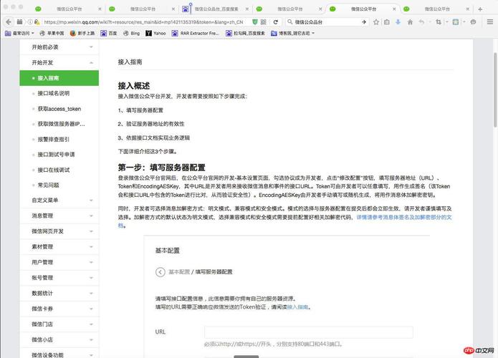Open the Bing bookmark
498x358 pixels.
click(x=132, y=33)
